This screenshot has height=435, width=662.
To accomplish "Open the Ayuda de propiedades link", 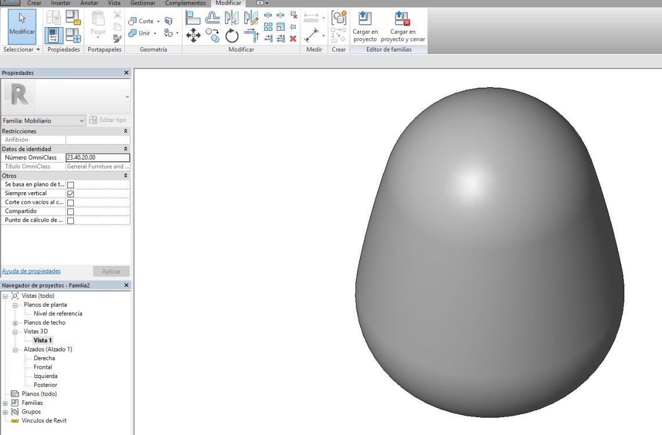I will [31, 271].
